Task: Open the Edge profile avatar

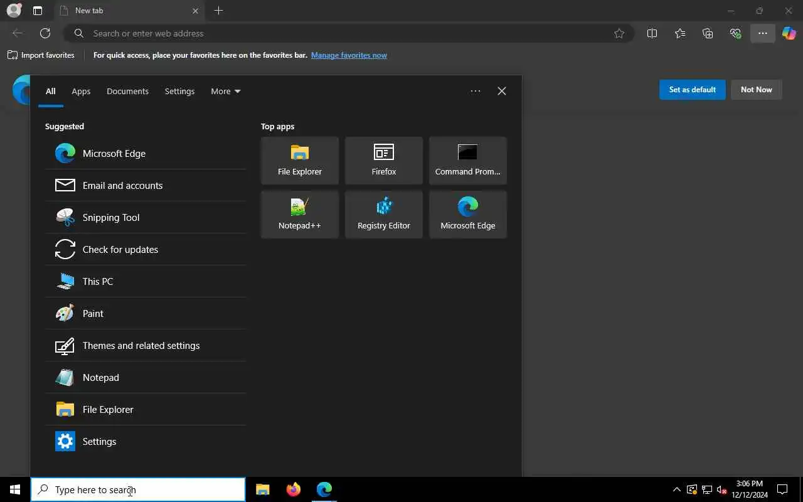Action: [x=14, y=11]
